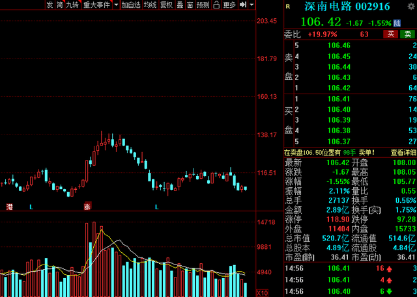Click the arrow-to-bar icon in toolbar

pos(243,5)
